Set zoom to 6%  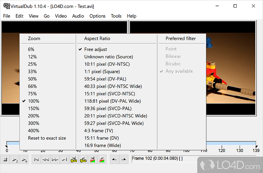point(48,49)
